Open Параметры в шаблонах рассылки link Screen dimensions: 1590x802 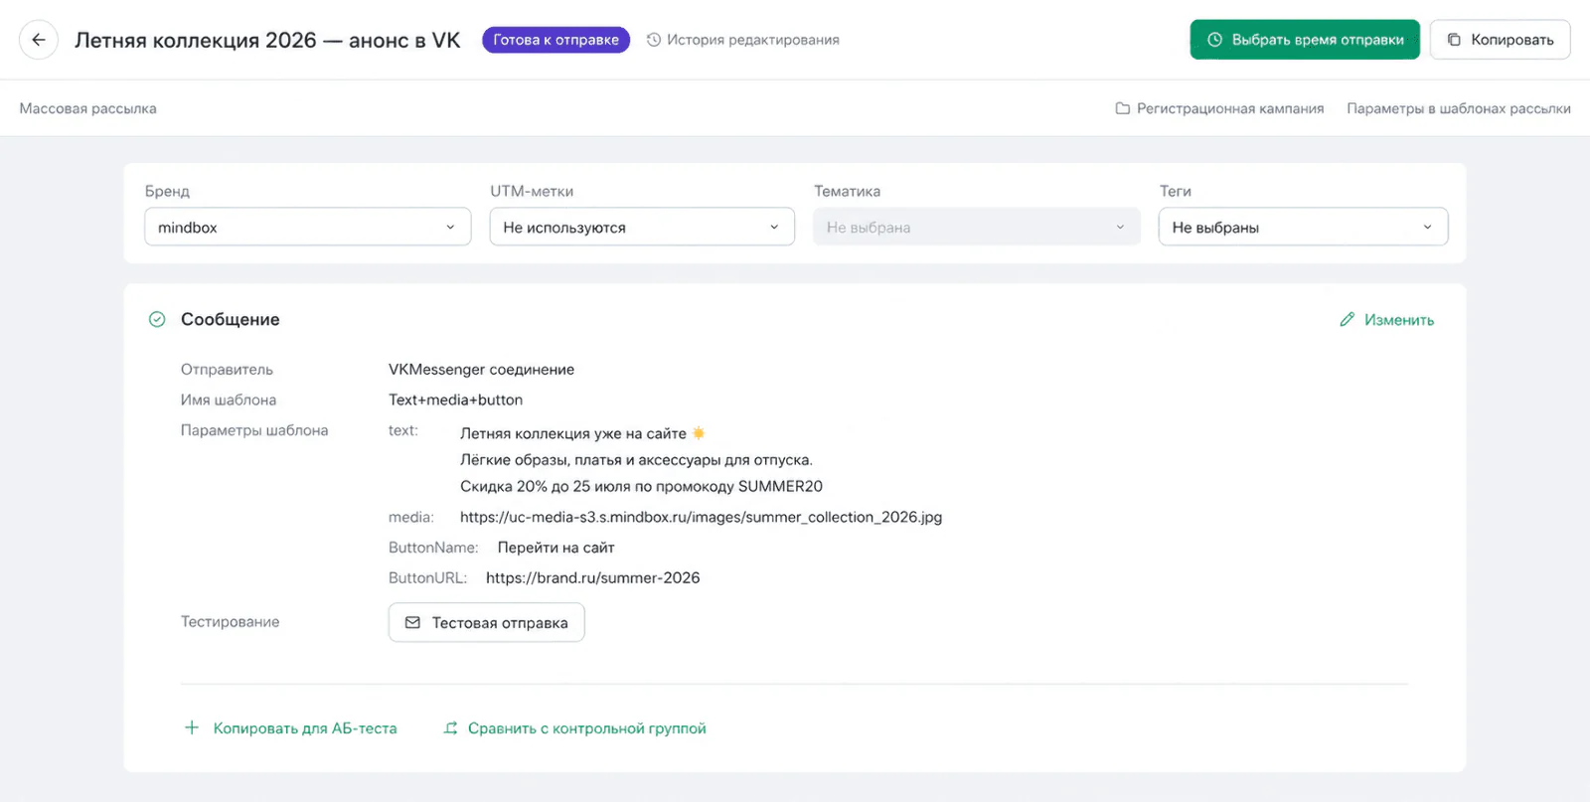[x=1459, y=108]
